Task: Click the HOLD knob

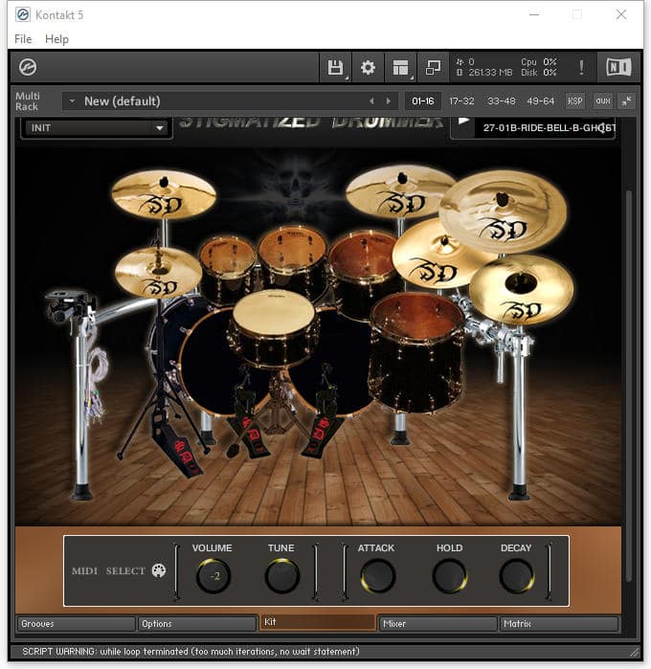Action: (449, 576)
